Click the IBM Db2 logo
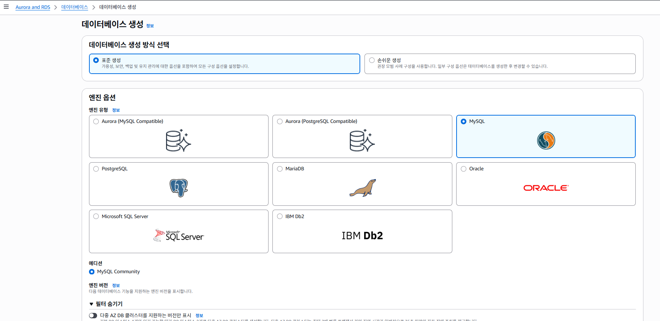Screen dimensions: 660x321 pyautogui.click(x=362, y=235)
